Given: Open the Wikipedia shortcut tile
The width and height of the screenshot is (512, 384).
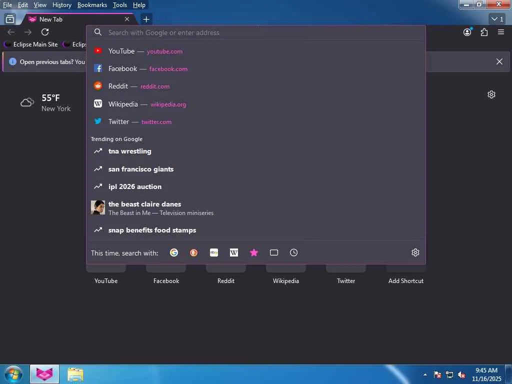Looking at the screenshot, I should 286,274.
